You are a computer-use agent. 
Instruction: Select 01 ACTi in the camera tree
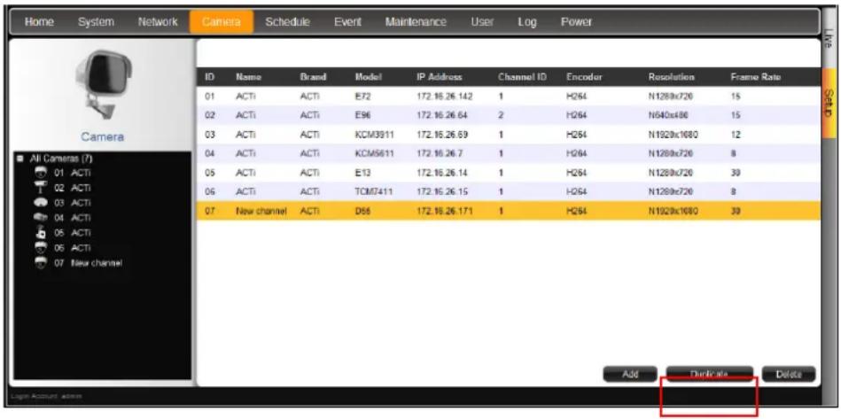(x=72, y=173)
